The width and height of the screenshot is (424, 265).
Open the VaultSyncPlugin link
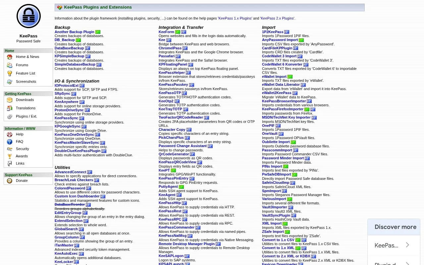tap(276, 215)
